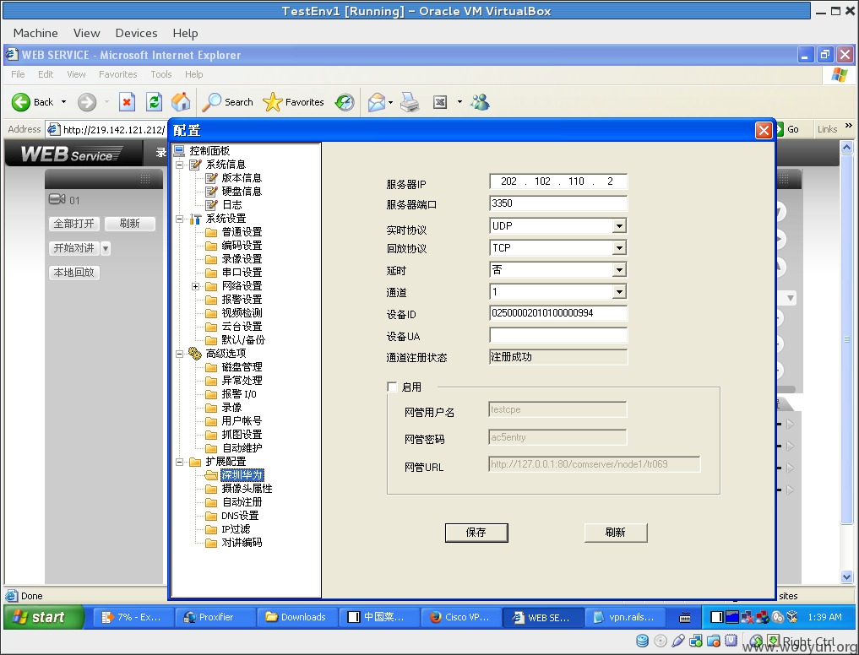Click the 设备ID input field
Image resolution: width=859 pixels, height=655 pixels.
(x=557, y=312)
